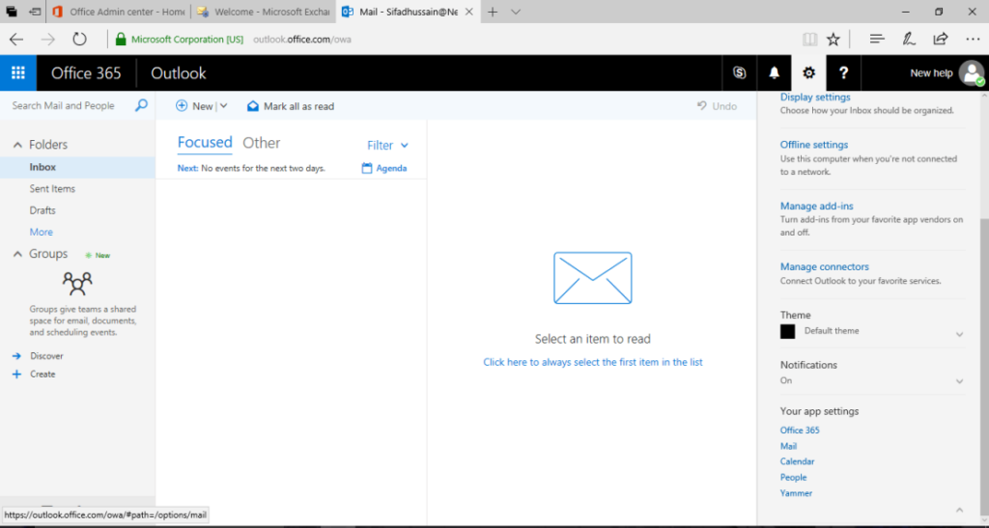Select the Other inbox tab

261,143
